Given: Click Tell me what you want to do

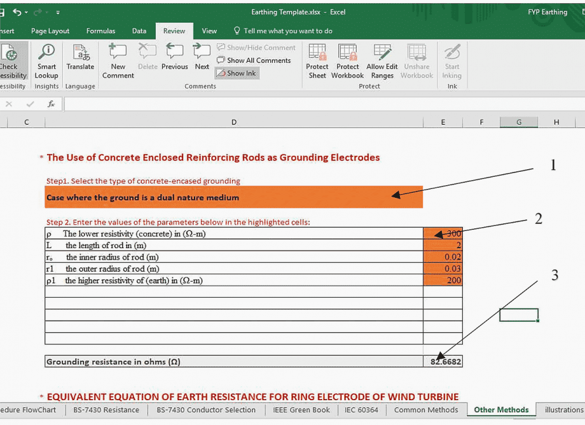Looking at the screenshot, I should (283, 31).
